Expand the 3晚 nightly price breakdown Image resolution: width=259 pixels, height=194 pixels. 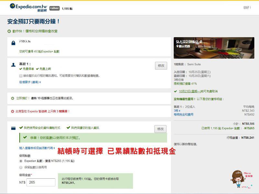pyautogui.click(x=177, y=110)
